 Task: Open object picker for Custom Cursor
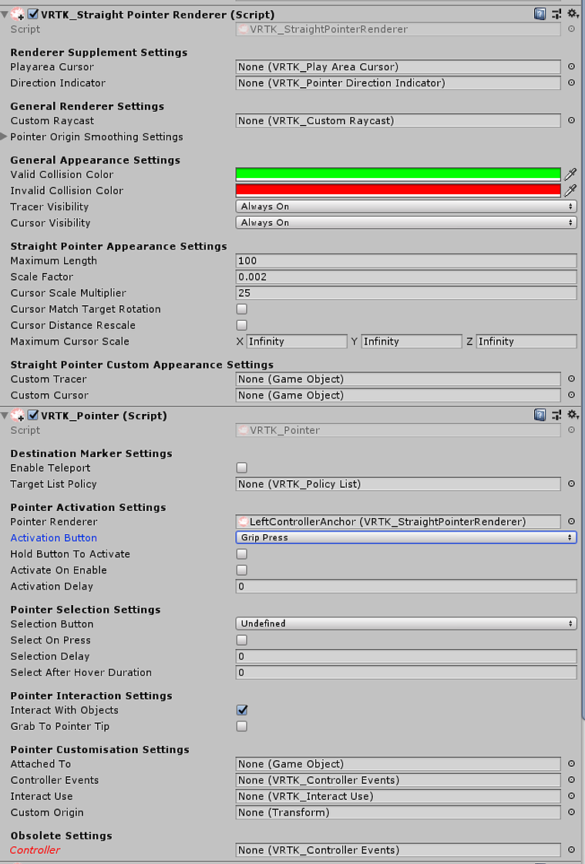click(x=571, y=395)
